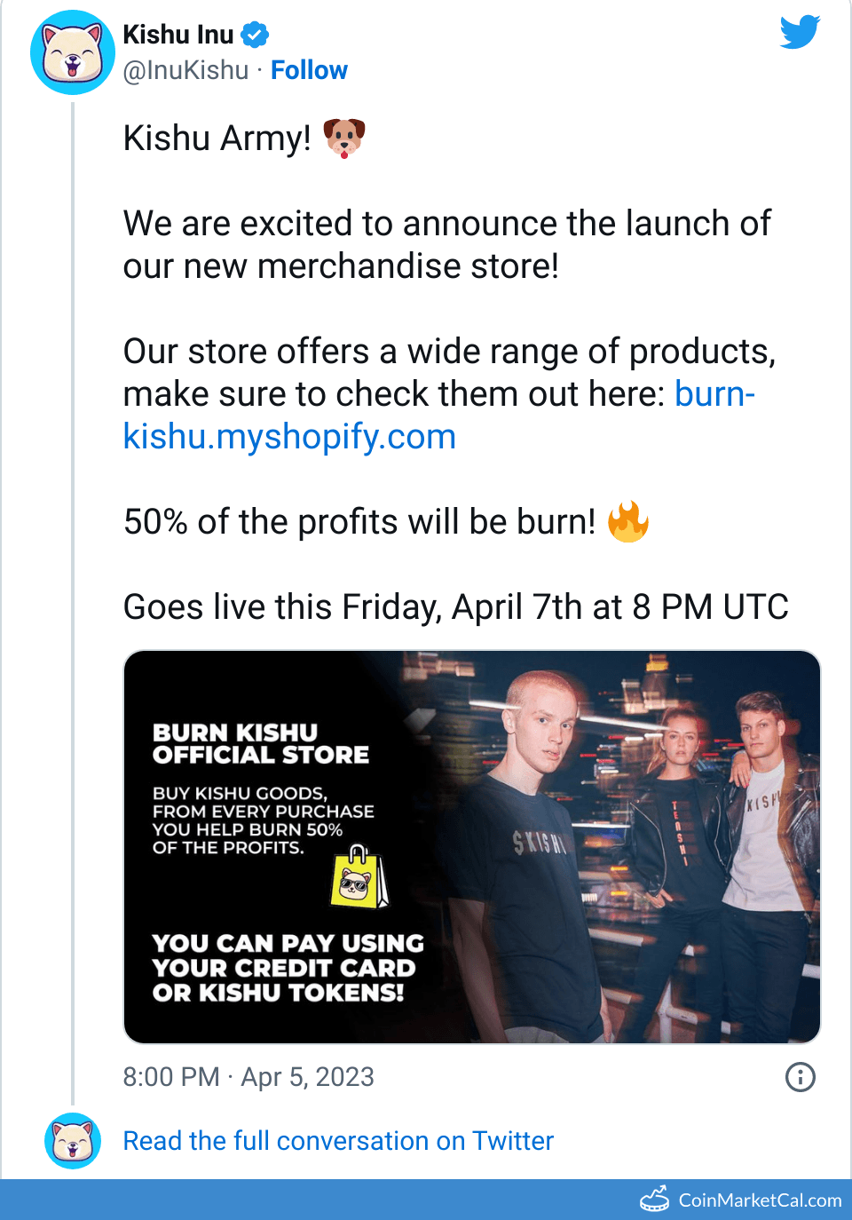Image resolution: width=852 pixels, height=1220 pixels.
Task: Click the yellow shopping bag icon in banner
Action: click(359, 878)
